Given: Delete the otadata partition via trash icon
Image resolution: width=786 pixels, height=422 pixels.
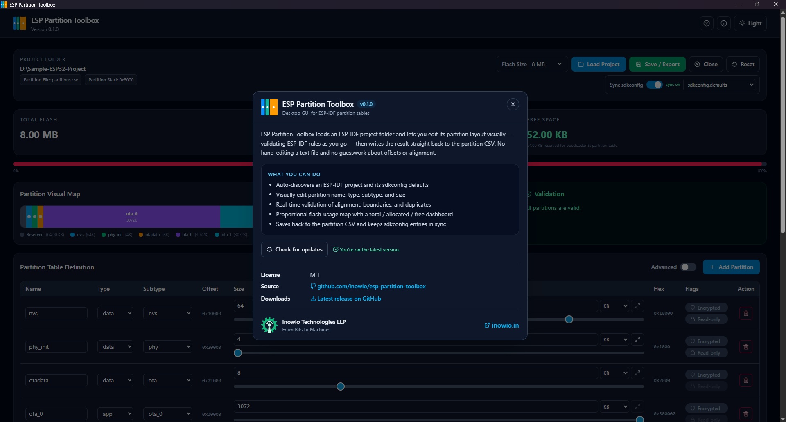Looking at the screenshot, I should [x=745, y=380].
